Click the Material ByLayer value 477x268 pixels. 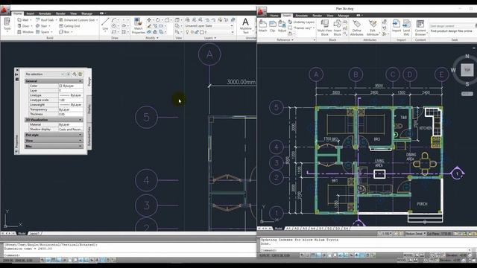pyautogui.click(x=71, y=124)
